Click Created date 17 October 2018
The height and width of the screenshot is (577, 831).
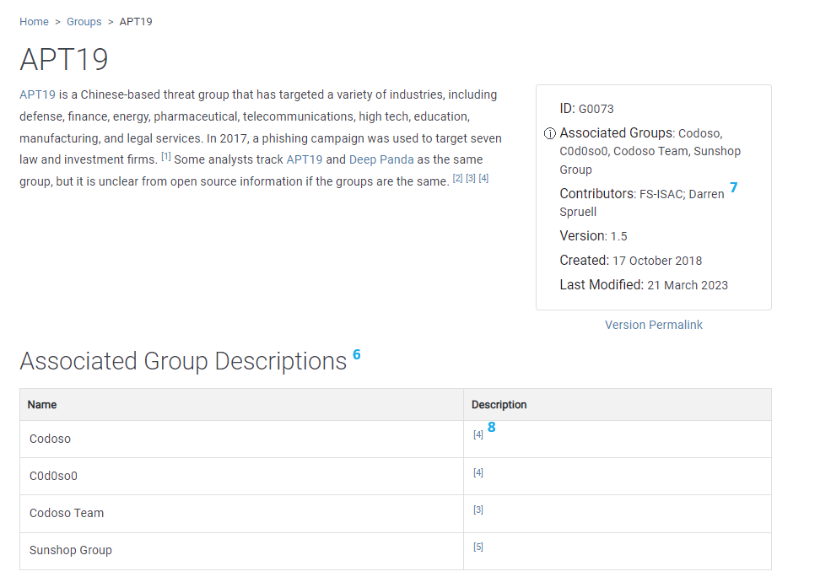click(x=657, y=261)
